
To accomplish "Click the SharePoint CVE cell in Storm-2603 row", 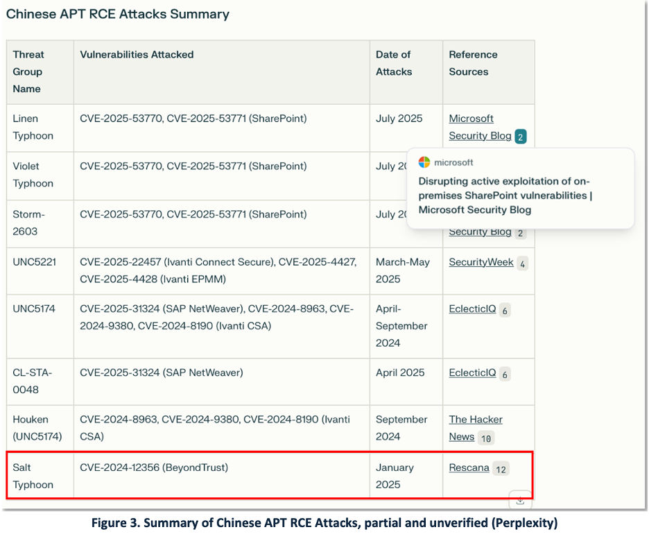I will point(222,223).
